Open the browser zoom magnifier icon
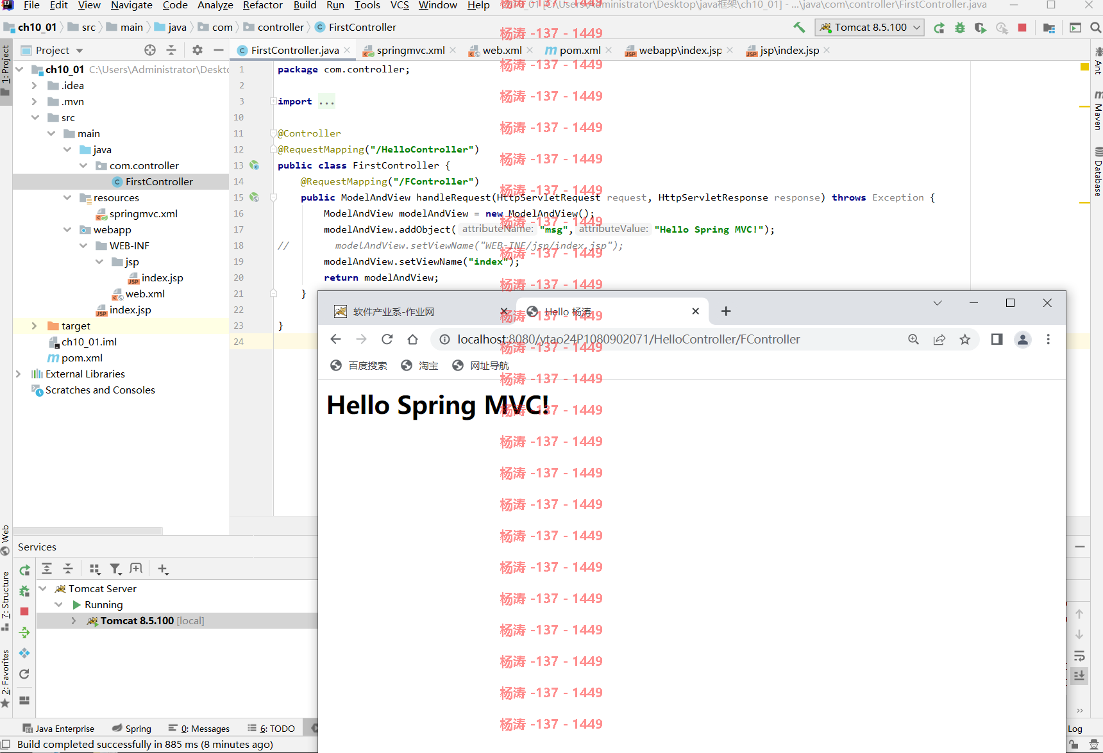Viewport: 1103px width, 753px height. [x=913, y=339]
